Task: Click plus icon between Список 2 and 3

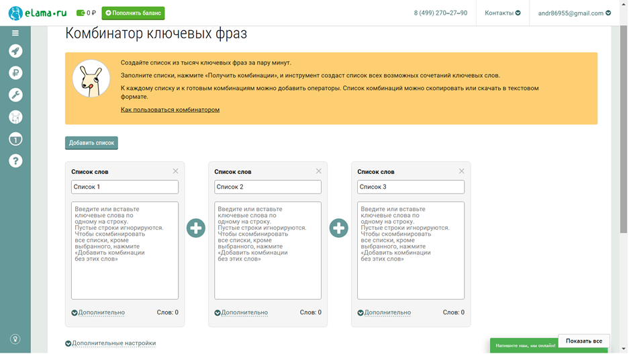Action: click(x=338, y=228)
